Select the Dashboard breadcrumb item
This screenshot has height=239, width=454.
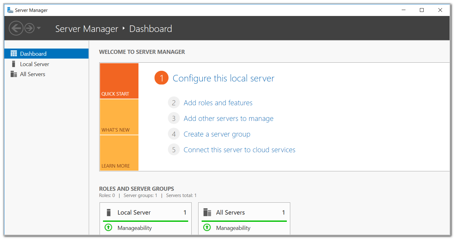tap(151, 29)
